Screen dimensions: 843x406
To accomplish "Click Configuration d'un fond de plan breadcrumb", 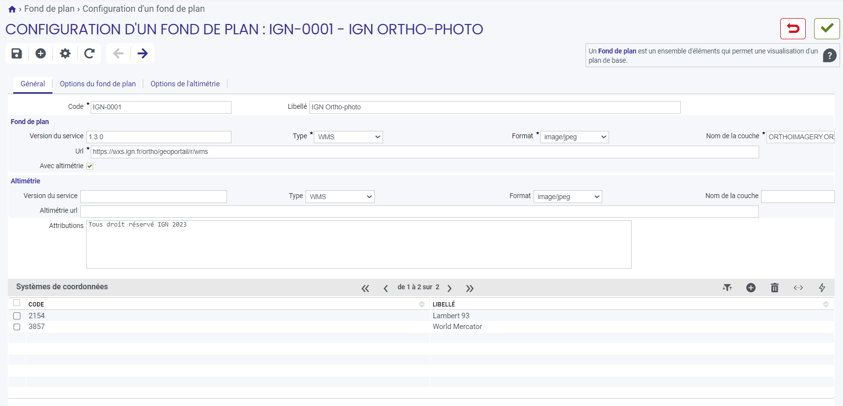I will 144,9.
